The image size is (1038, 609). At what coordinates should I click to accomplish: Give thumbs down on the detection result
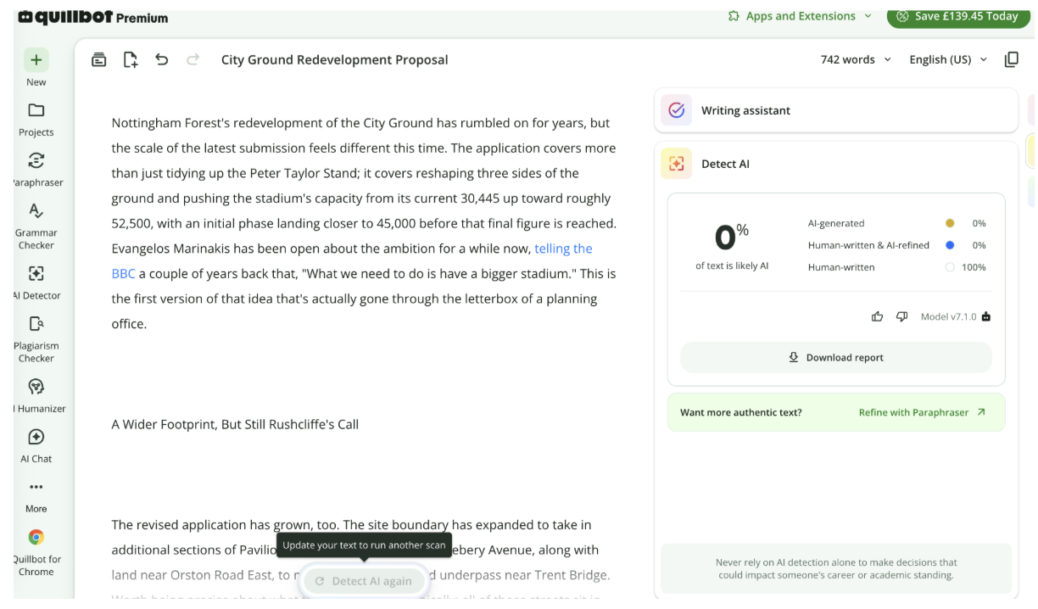tap(901, 316)
